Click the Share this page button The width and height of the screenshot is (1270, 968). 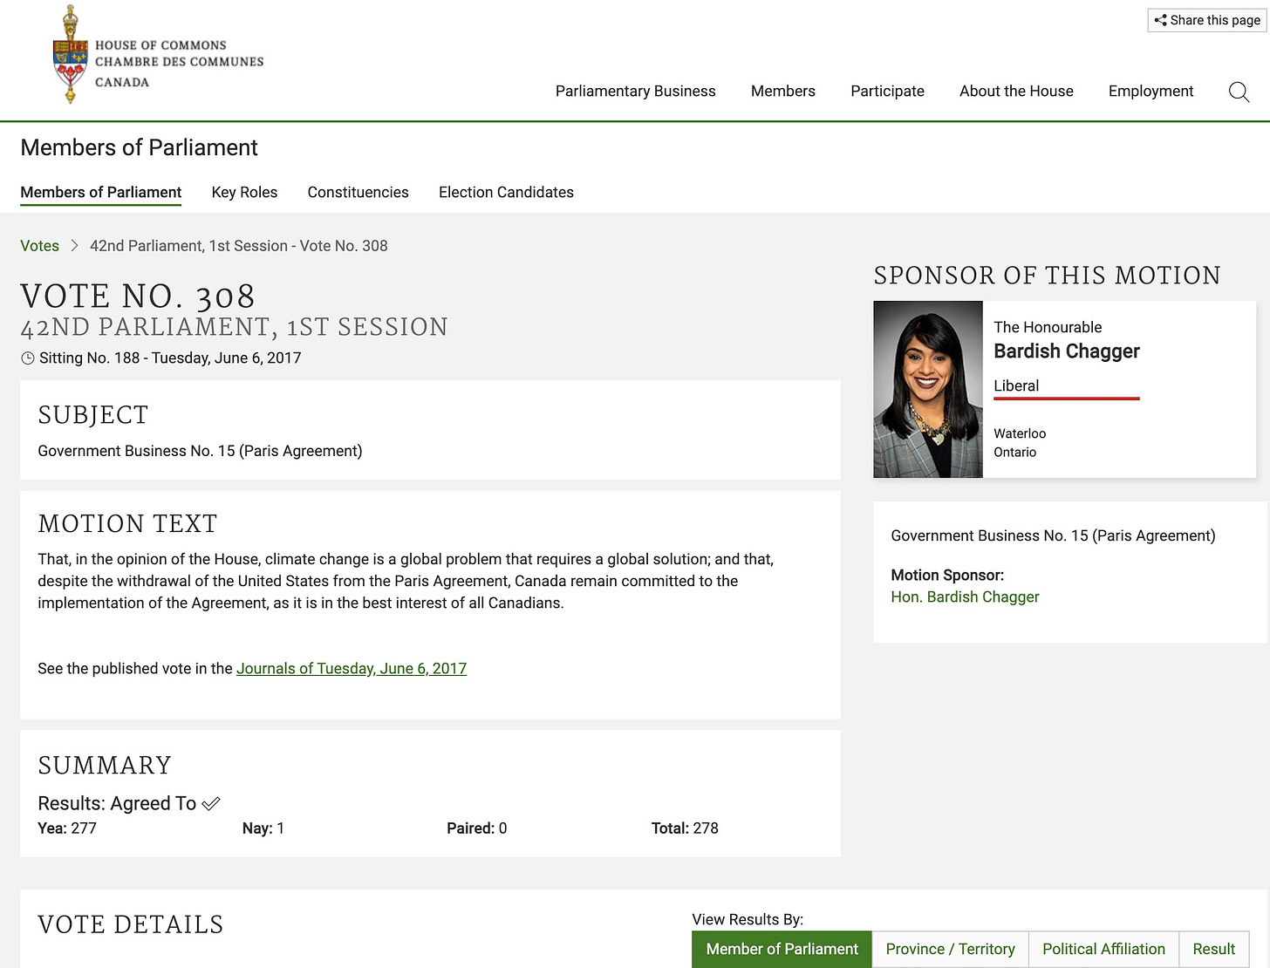click(x=1207, y=20)
